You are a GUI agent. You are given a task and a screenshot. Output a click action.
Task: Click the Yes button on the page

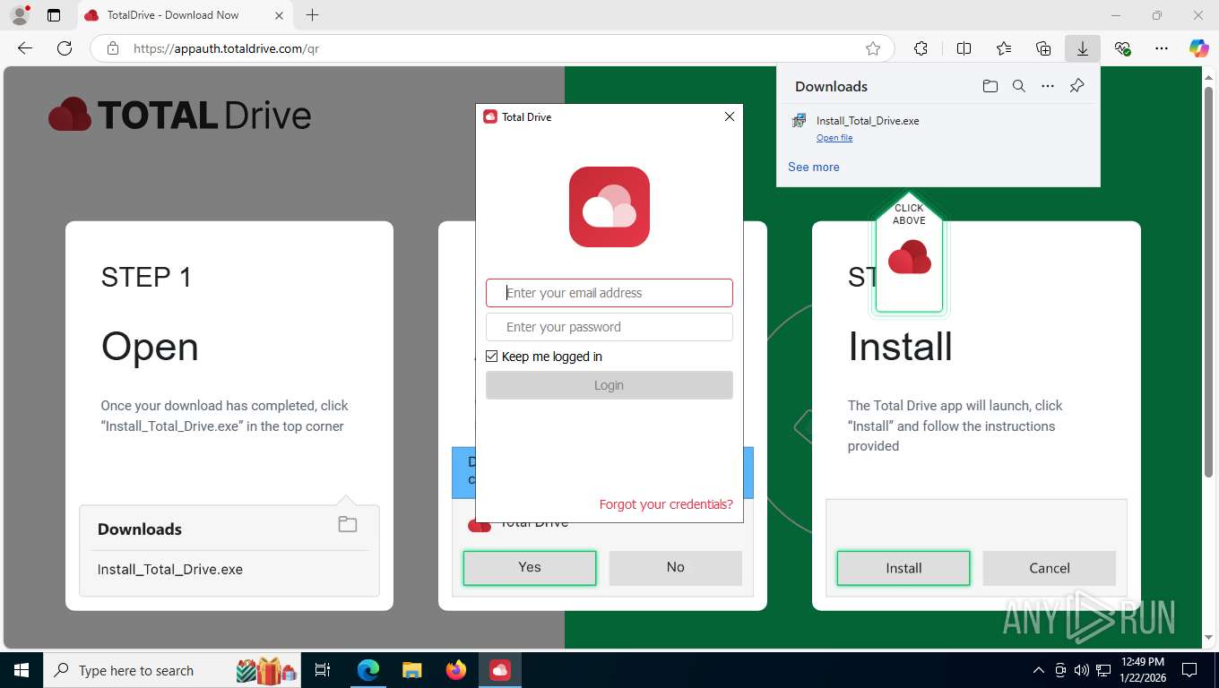(x=530, y=567)
